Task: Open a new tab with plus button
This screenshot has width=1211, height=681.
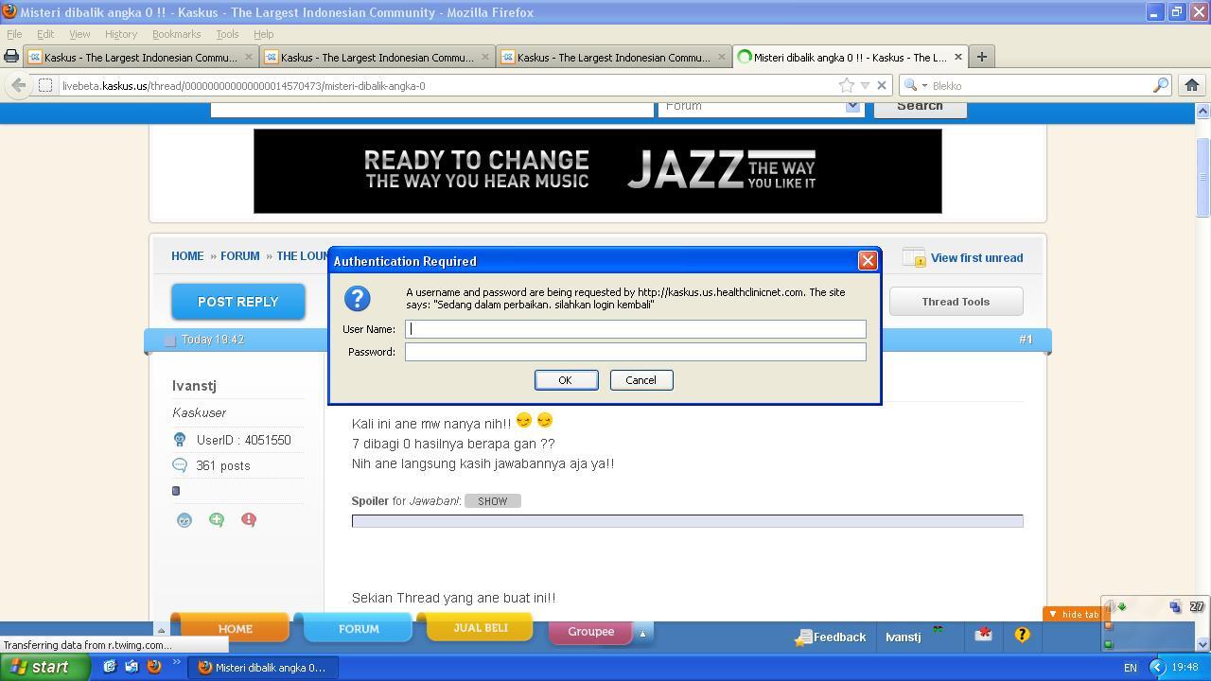Action: 981,57
